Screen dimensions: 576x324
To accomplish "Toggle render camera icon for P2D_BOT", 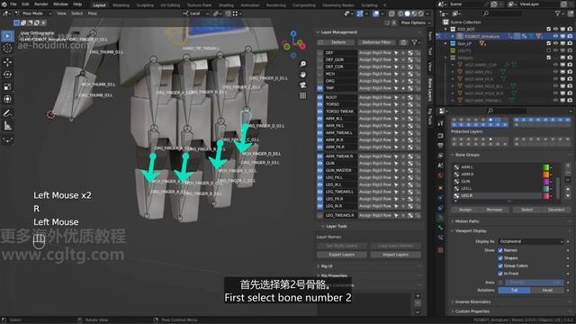I will point(570,29).
